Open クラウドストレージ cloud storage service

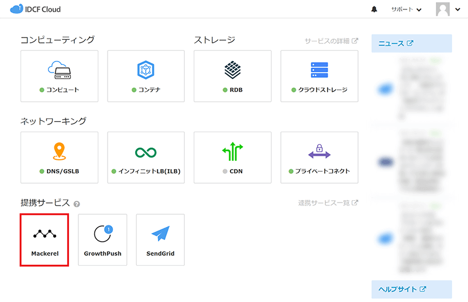point(319,76)
